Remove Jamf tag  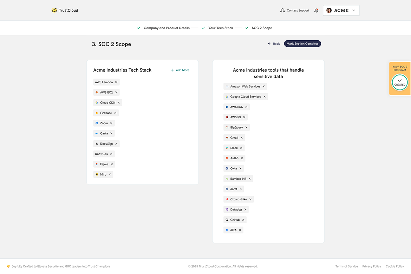click(241, 189)
